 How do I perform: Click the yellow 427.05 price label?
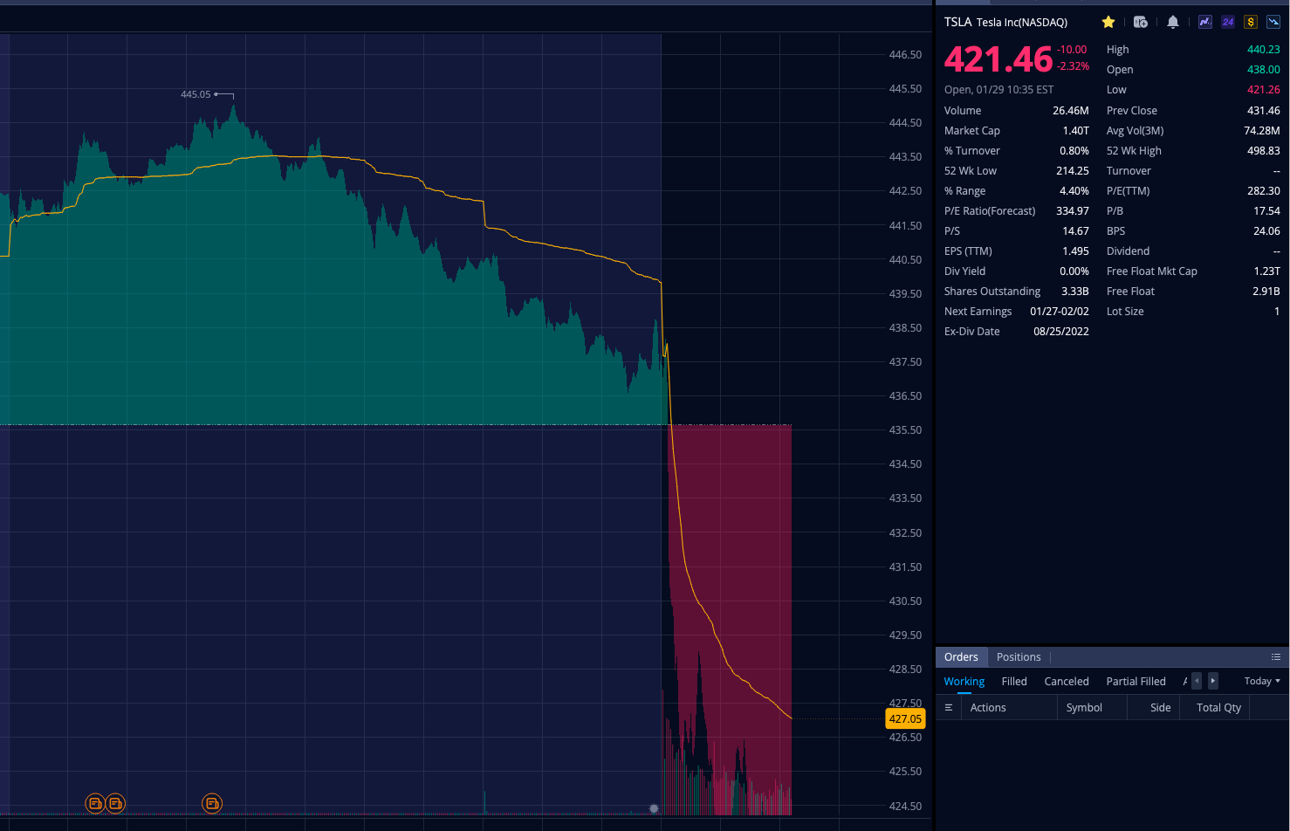905,719
